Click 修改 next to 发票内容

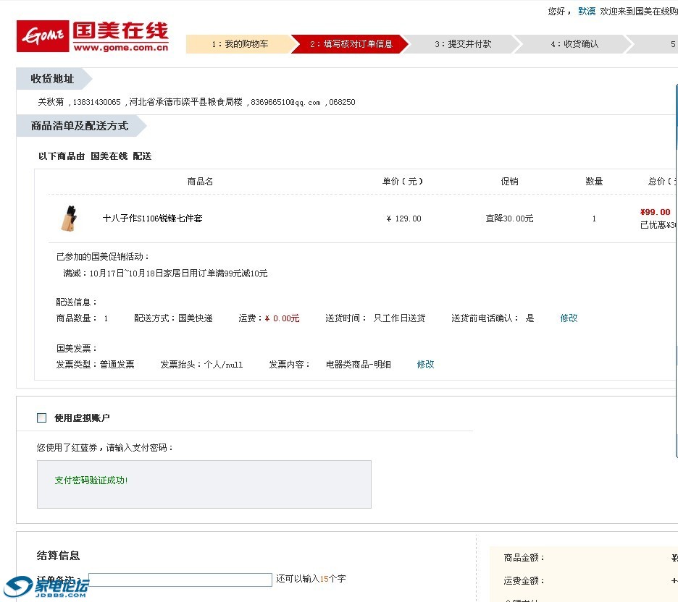click(x=425, y=365)
